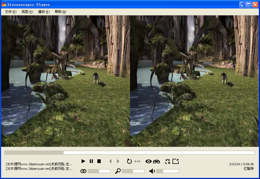Viewport: 260px width, 179px height.
Task: Toggle stereo viewing via the eye icon
Action: pos(149,161)
